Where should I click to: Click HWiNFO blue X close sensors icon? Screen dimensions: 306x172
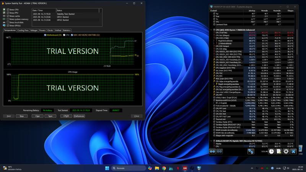[293, 151]
